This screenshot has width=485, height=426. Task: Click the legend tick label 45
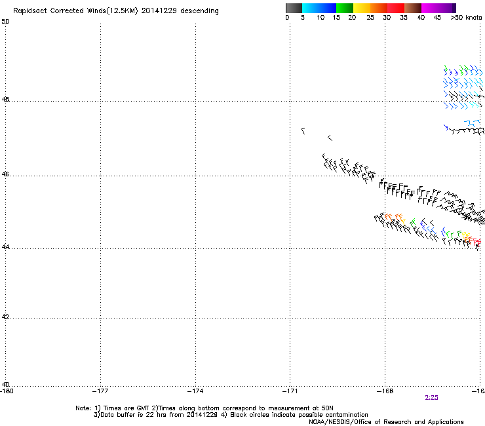pos(437,18)
